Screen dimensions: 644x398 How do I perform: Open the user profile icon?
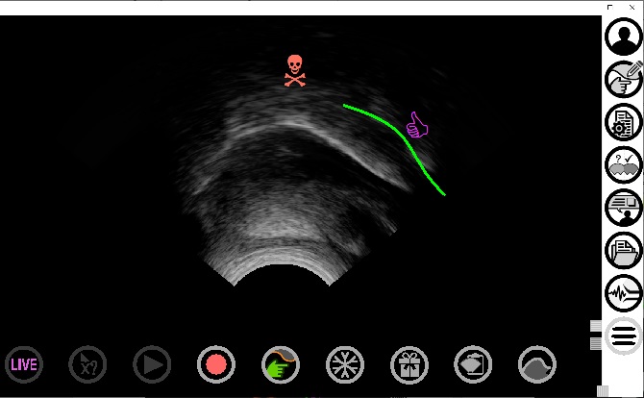[x=623, y=37]
